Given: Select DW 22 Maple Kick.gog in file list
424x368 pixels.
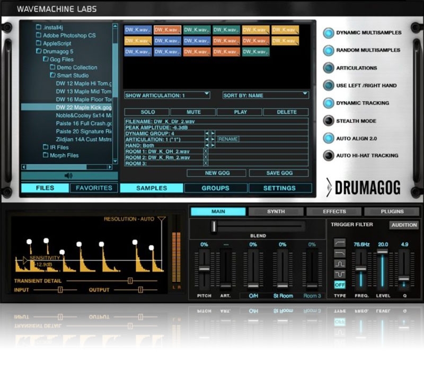Looking at the screenshot, I should [67, 107].
